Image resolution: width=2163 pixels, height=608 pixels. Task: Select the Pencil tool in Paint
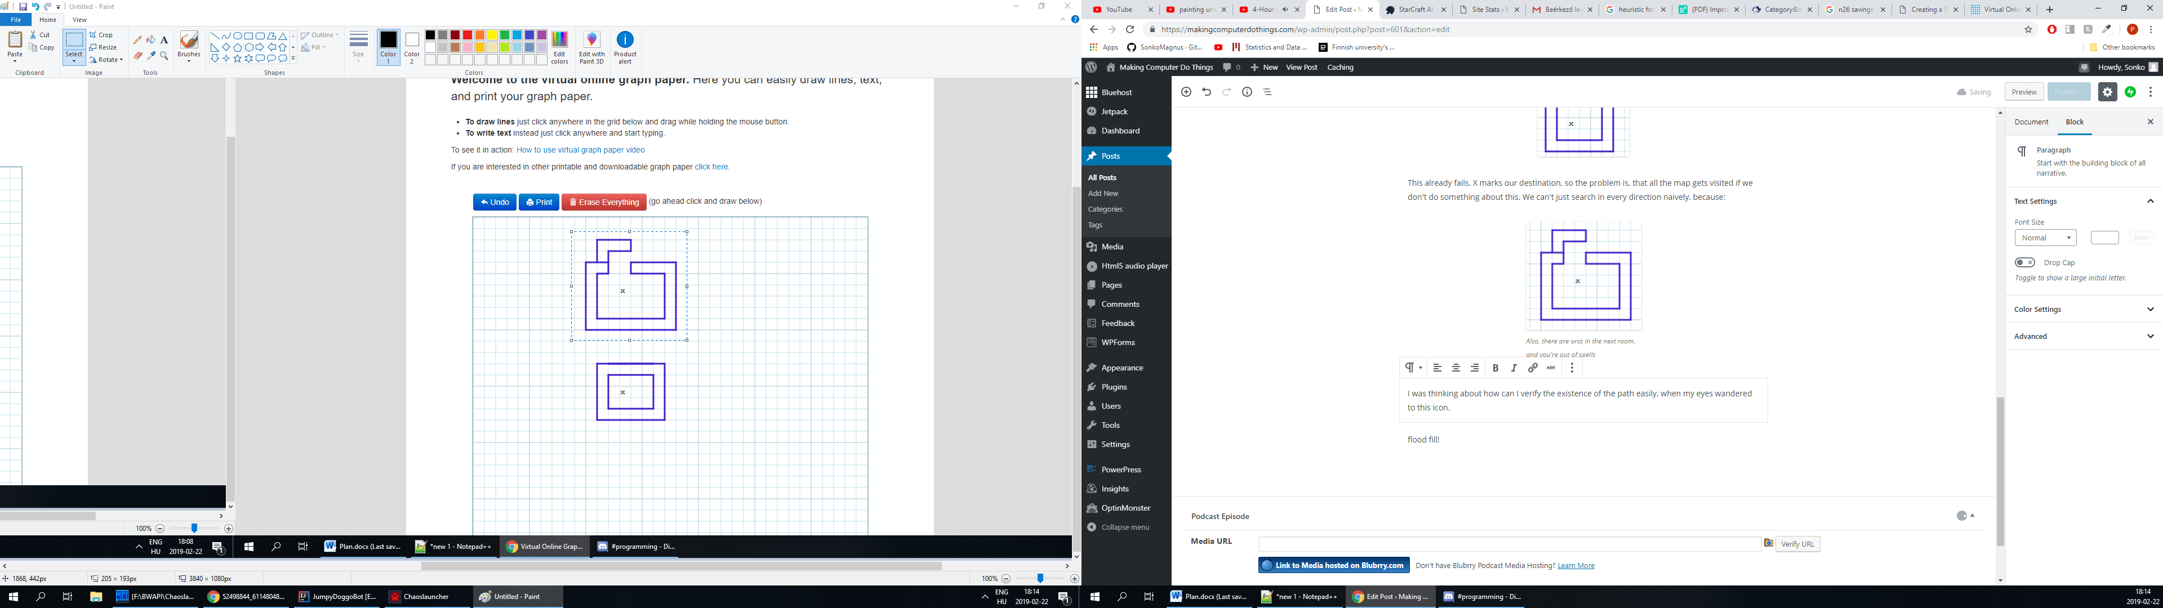[x=137, y=39]
